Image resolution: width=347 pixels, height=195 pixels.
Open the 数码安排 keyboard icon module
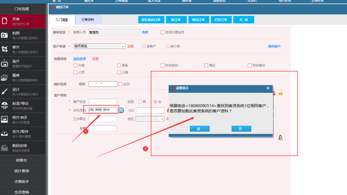(x=5, y=148)
